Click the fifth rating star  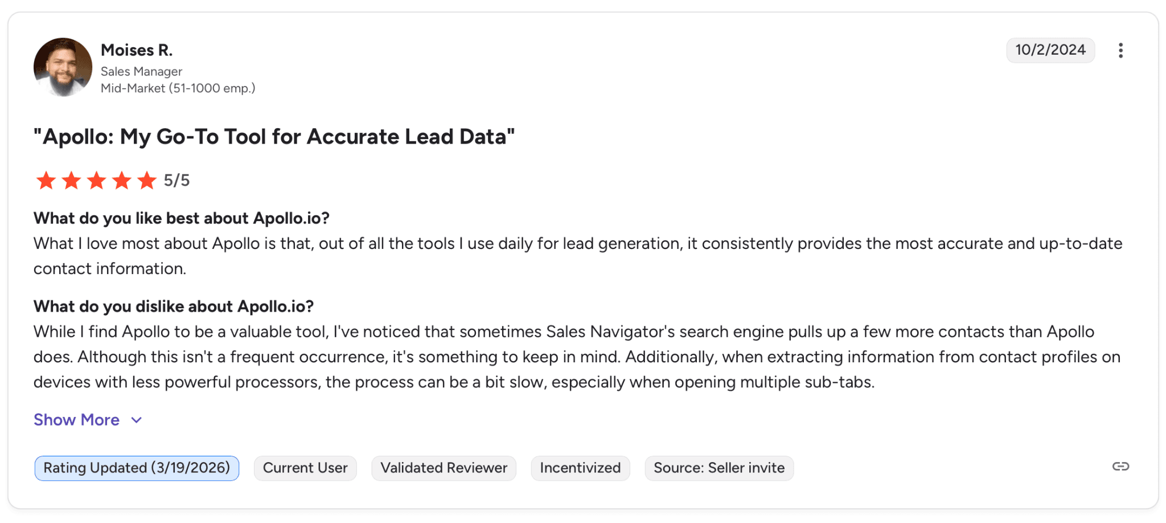coord(147,181)
